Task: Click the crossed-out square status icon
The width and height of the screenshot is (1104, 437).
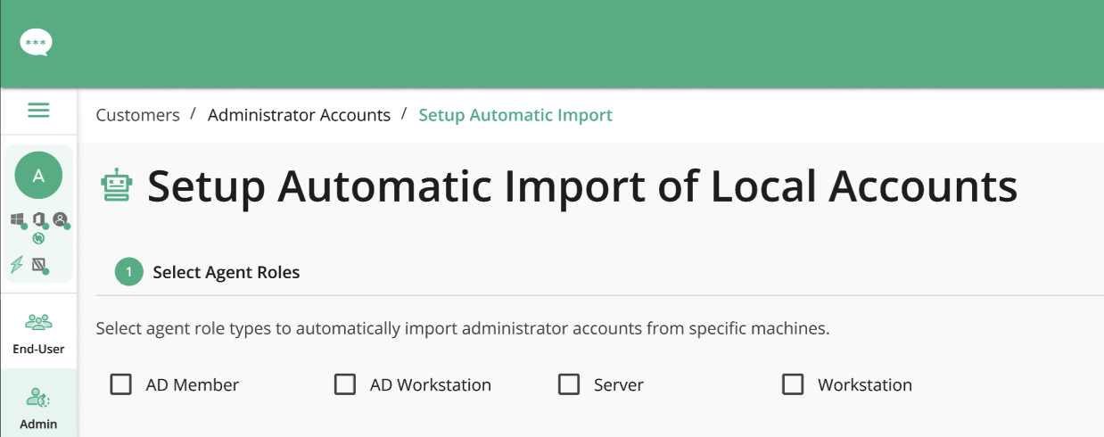Action: [x=39, y=265]
